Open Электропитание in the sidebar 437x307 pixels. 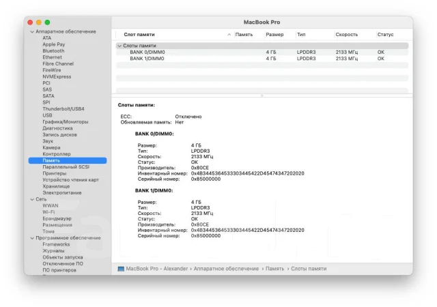(62, 193)
